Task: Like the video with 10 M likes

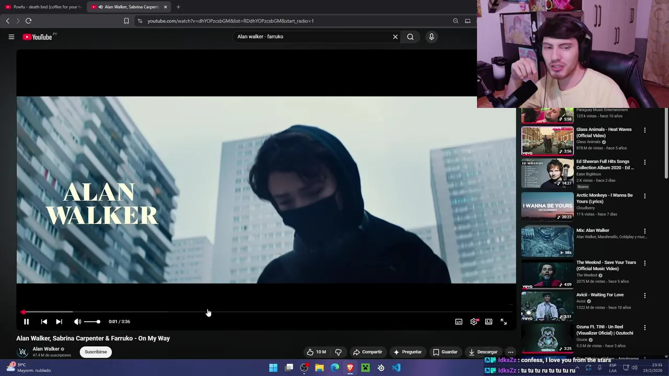Action: (x=316, y=352)
